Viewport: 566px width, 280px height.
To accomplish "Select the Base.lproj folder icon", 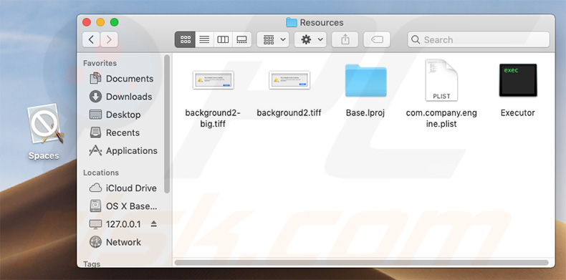I will [365, 80].
